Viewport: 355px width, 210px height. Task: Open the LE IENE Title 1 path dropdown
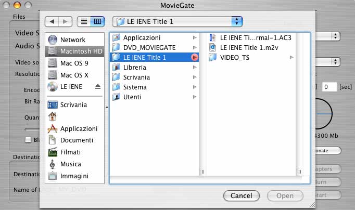177,22
